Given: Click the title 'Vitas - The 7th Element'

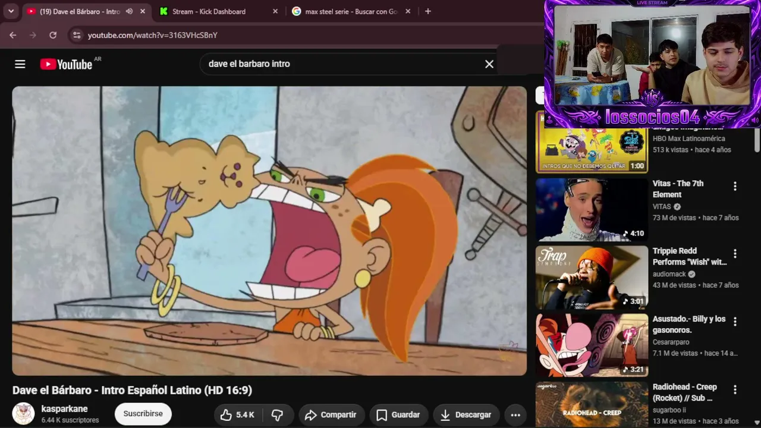Looking at the screenshot, I should coord(678,189).
